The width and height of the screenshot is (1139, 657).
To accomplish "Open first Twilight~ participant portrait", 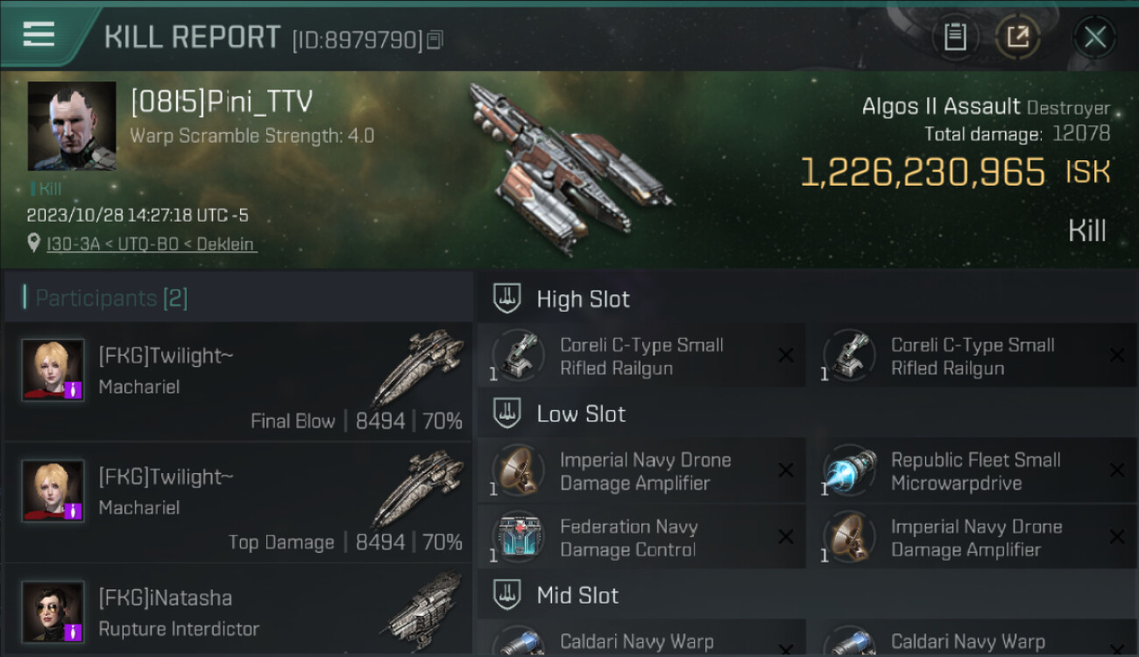I will (x=53, y=370).
